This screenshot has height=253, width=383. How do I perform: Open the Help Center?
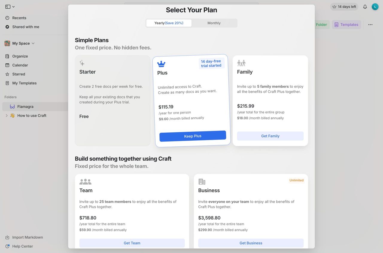[x=22, y=246]
